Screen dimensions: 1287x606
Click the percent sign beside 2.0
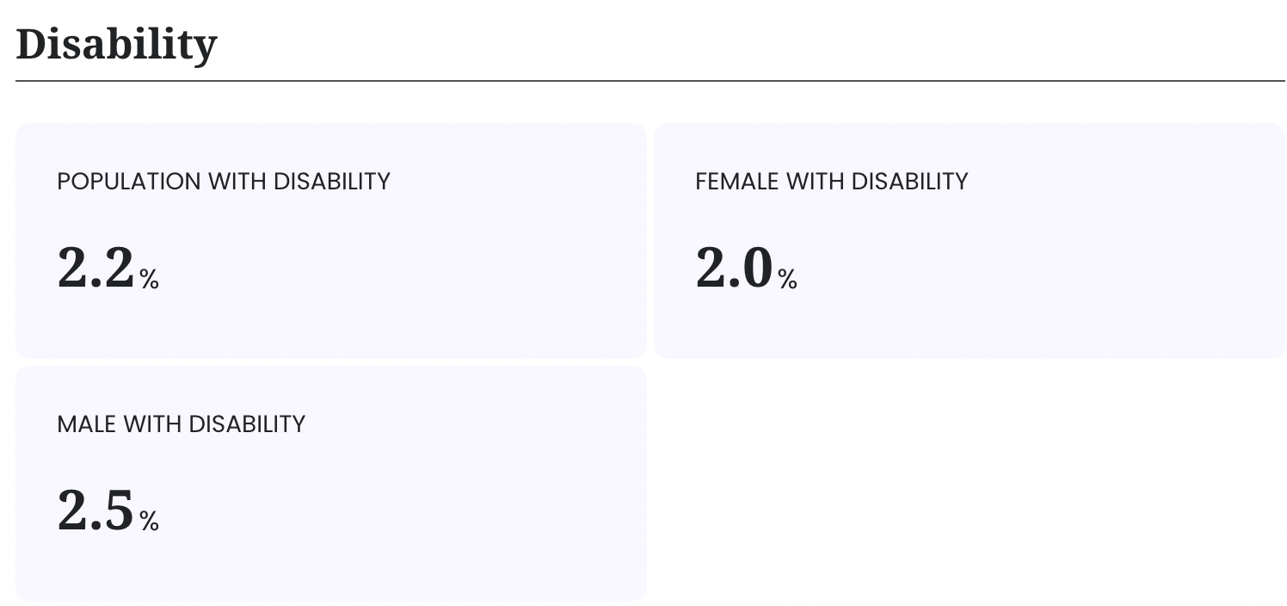pos(788,279)
